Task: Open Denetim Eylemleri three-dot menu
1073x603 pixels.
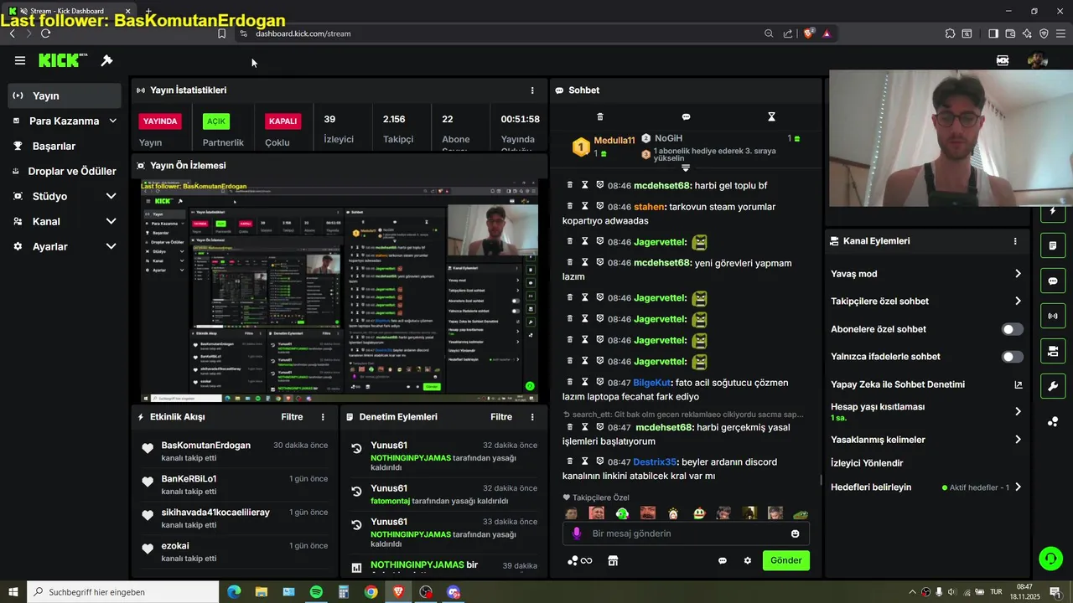Action: [532, 417]
